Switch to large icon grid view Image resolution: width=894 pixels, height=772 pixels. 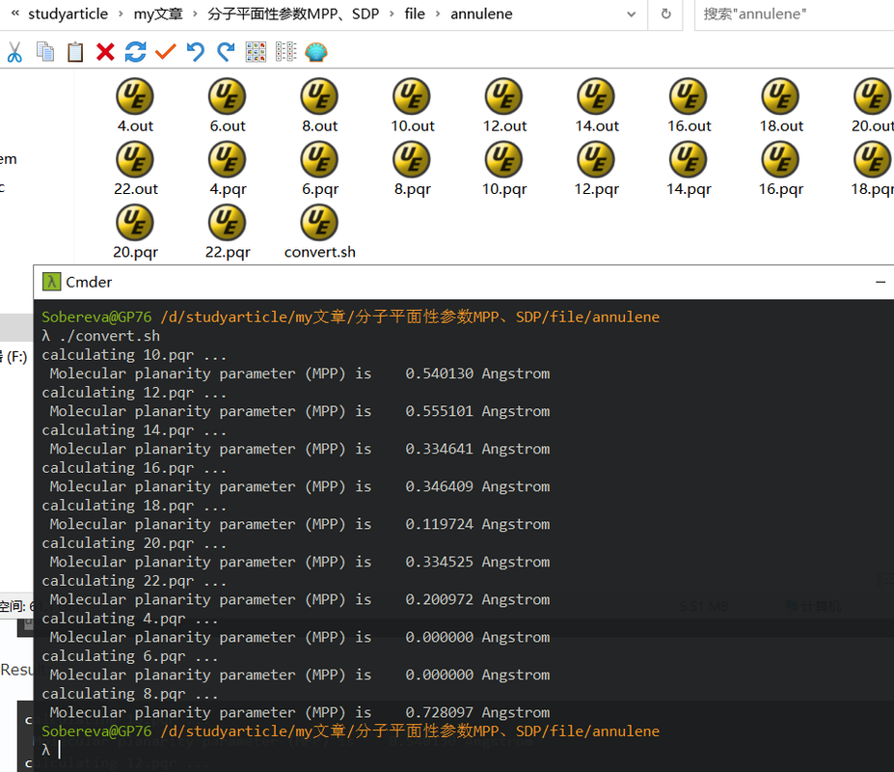[256, 52]
